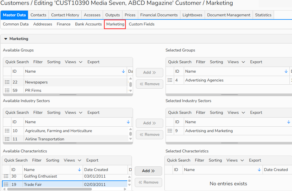Click Add button for Industry Sectors
The image size is (292, 191).
click(150, 123)
